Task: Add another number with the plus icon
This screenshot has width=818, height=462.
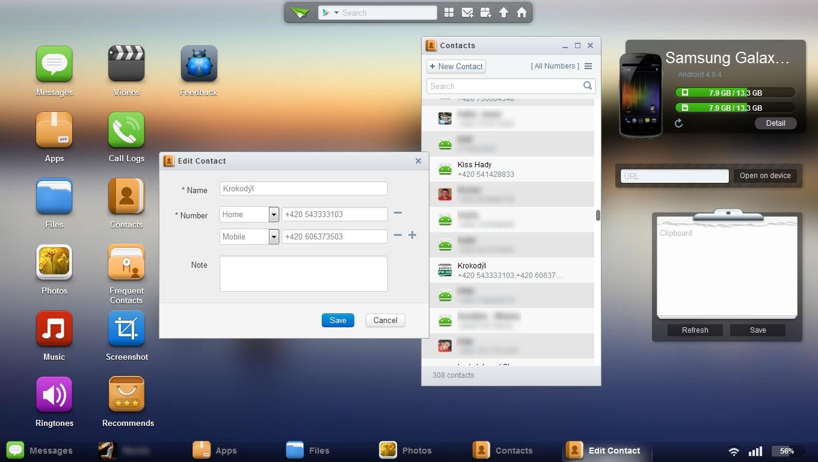Action: point(412,235)
